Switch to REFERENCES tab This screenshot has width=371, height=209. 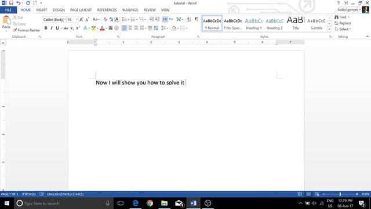pyautogui.click(x=107, y=10)
